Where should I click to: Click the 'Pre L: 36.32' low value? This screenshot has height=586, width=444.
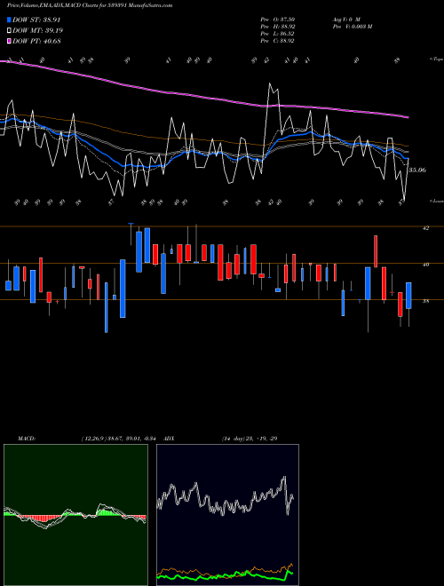pos(278,34)
